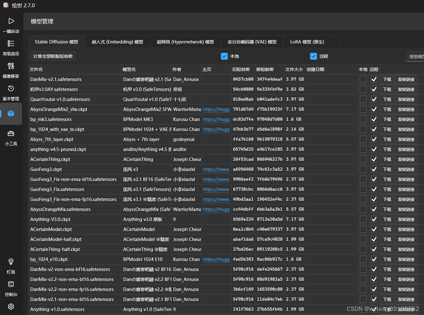This screenshot has height=315, width=424.
Task: Open the troubleshooting tools icon
Action: click(11, 66)
